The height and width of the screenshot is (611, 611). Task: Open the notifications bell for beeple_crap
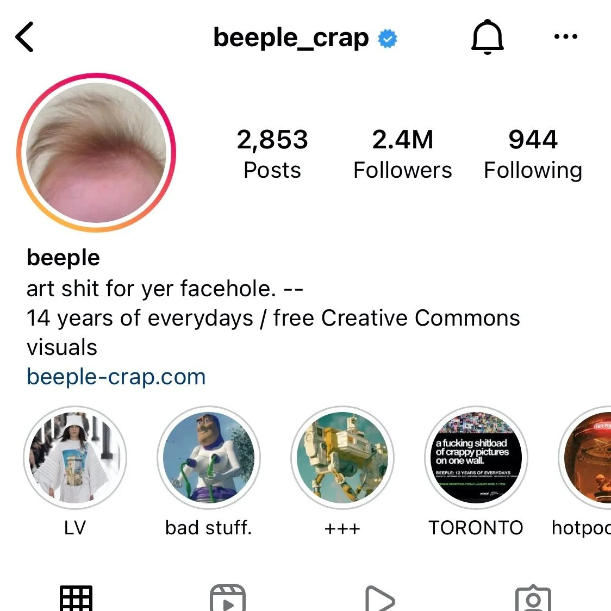pyautogui.click(x=488, y=37)
